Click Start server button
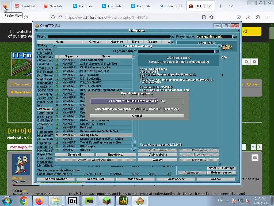Viewport: 274px width, 206px height. [x=175, y=179]
